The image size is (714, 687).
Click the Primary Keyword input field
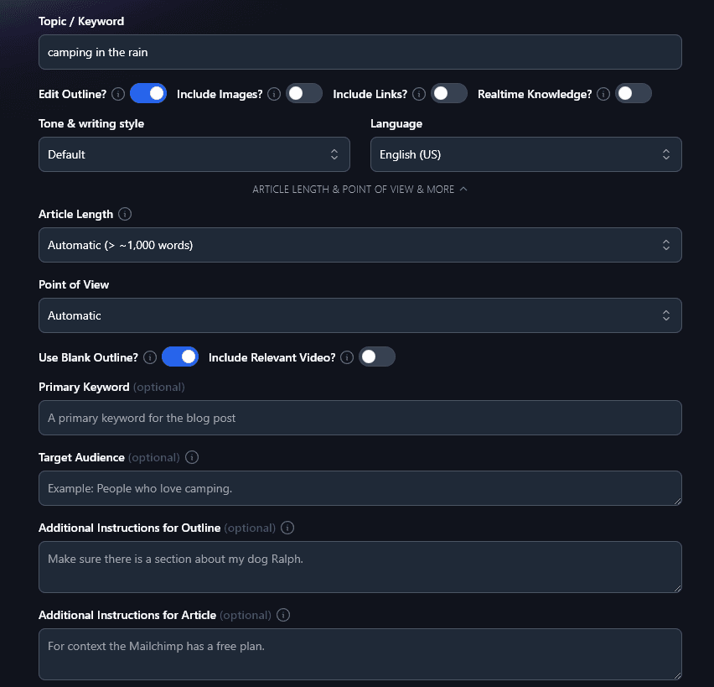tap(360, 418)
